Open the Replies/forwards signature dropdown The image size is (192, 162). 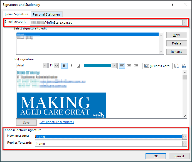pos(184,144)
